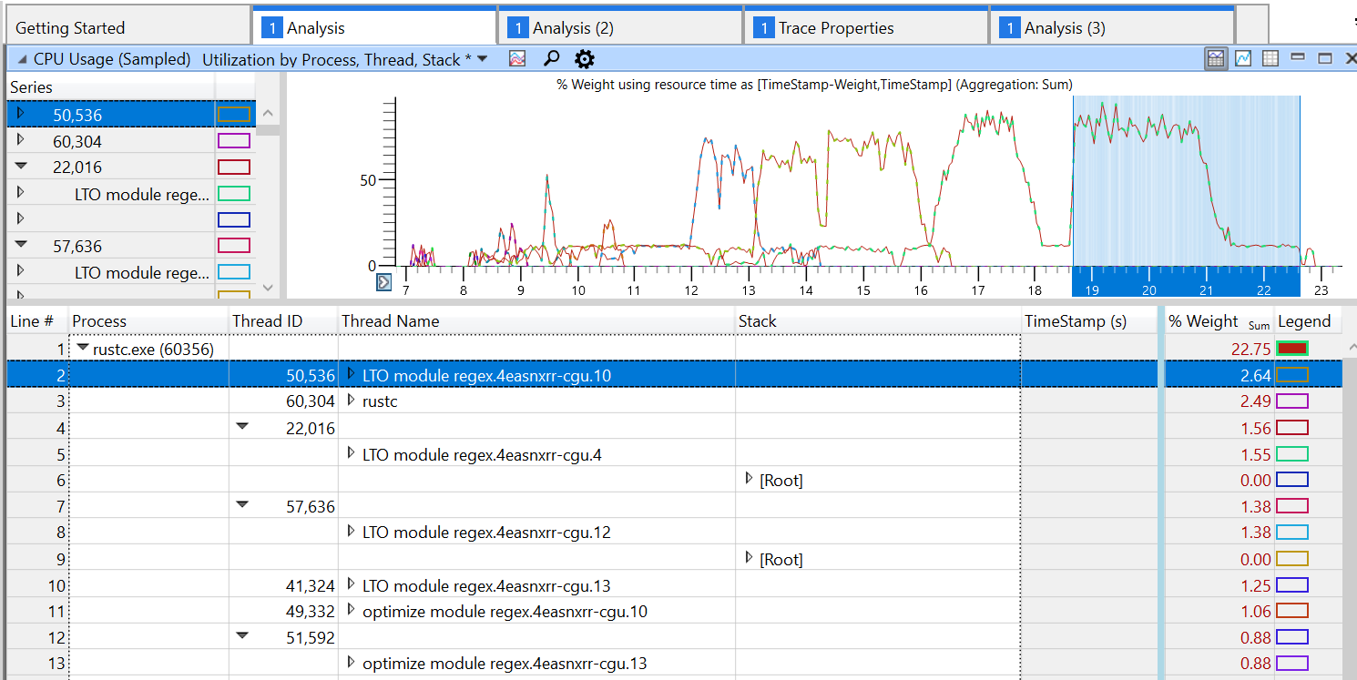Expand LTO module regex.4easnxrr-cgu.13 row

(352, 584)
